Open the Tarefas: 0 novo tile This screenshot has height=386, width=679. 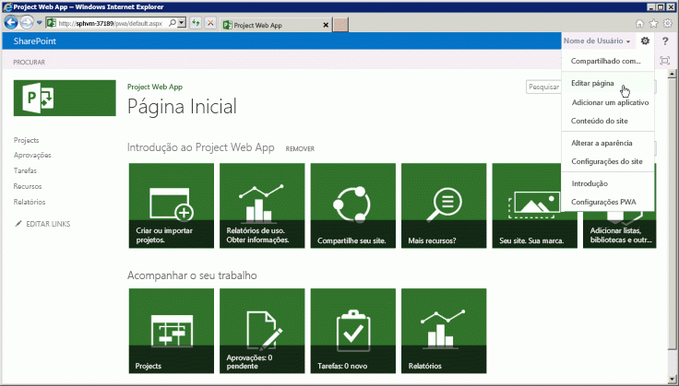pos(352,330)
